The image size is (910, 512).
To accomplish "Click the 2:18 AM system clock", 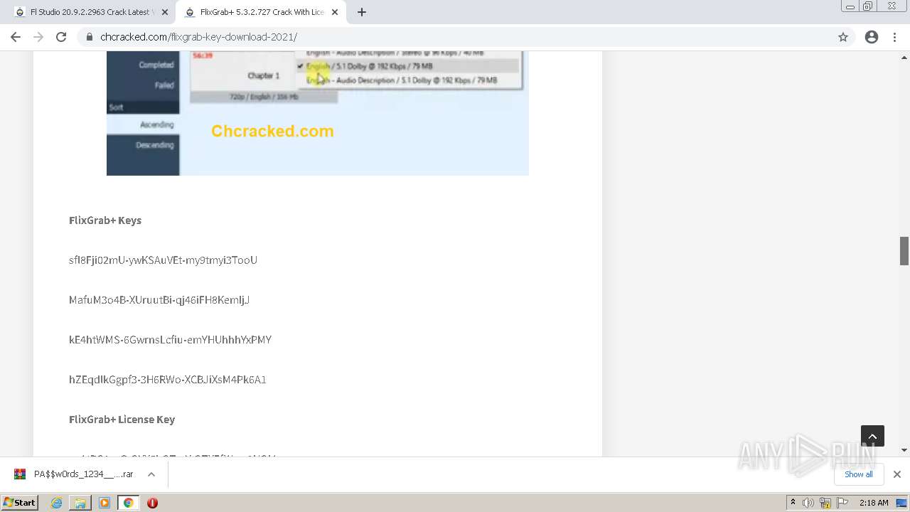I will (874, 503).
